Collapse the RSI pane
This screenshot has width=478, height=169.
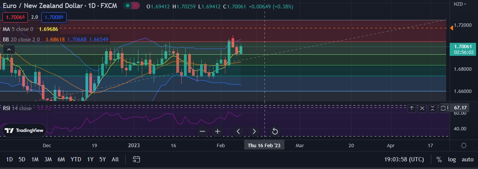pyautogui.click(x=432, y=108)
